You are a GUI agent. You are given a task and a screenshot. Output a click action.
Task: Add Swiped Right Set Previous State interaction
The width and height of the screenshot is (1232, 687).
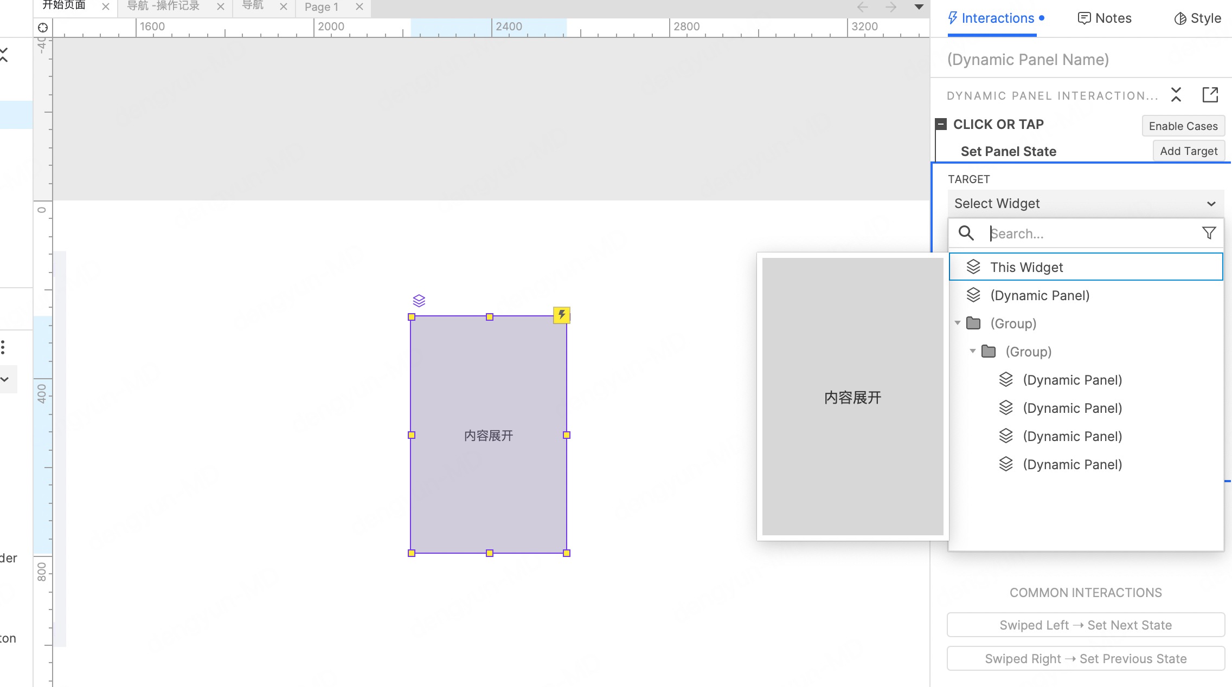pyautogui.click(x=1086, y=658)
